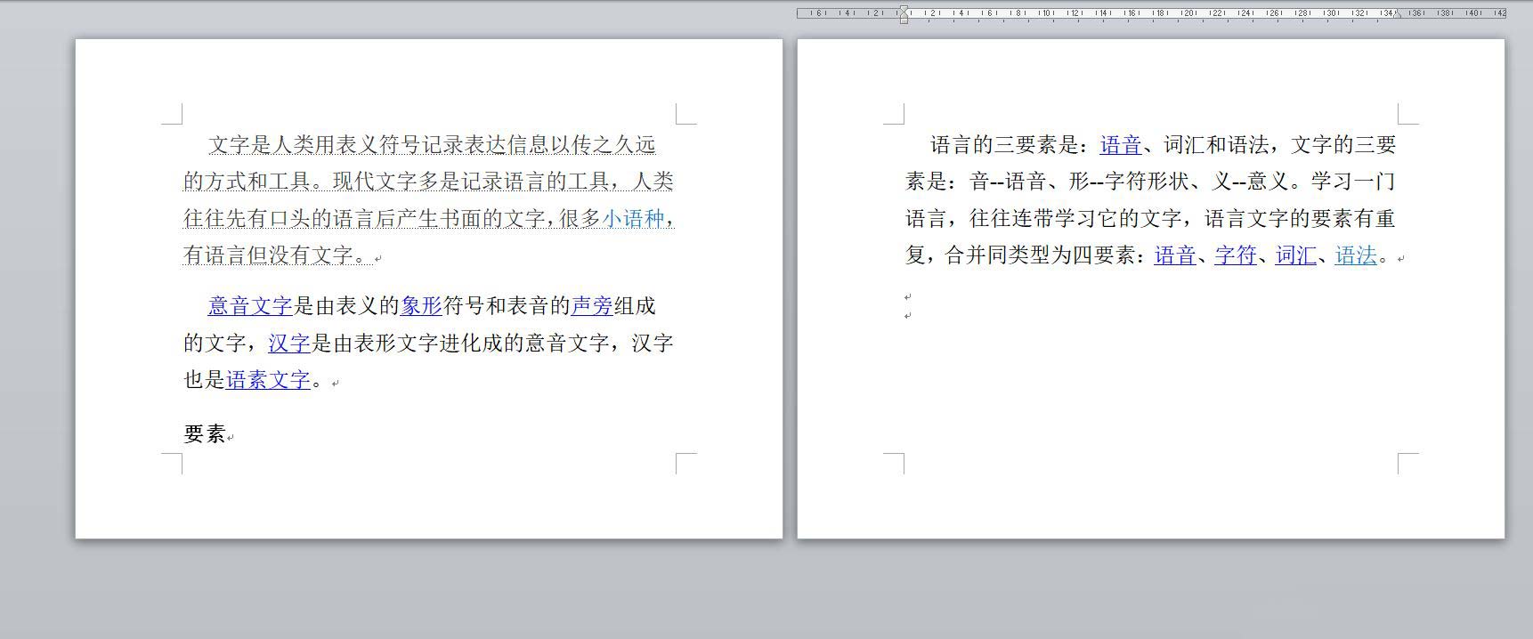Place cursor in 学习一门 on page two

coord(1352,182)
